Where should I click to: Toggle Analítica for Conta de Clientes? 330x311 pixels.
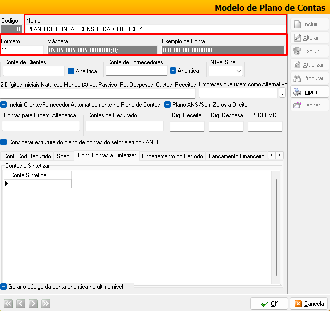tap(71, 71)
